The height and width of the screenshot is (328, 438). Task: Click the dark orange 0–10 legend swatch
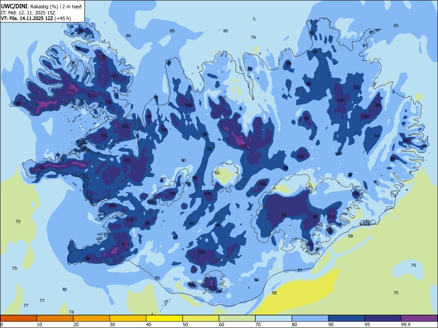pos(18,318)
